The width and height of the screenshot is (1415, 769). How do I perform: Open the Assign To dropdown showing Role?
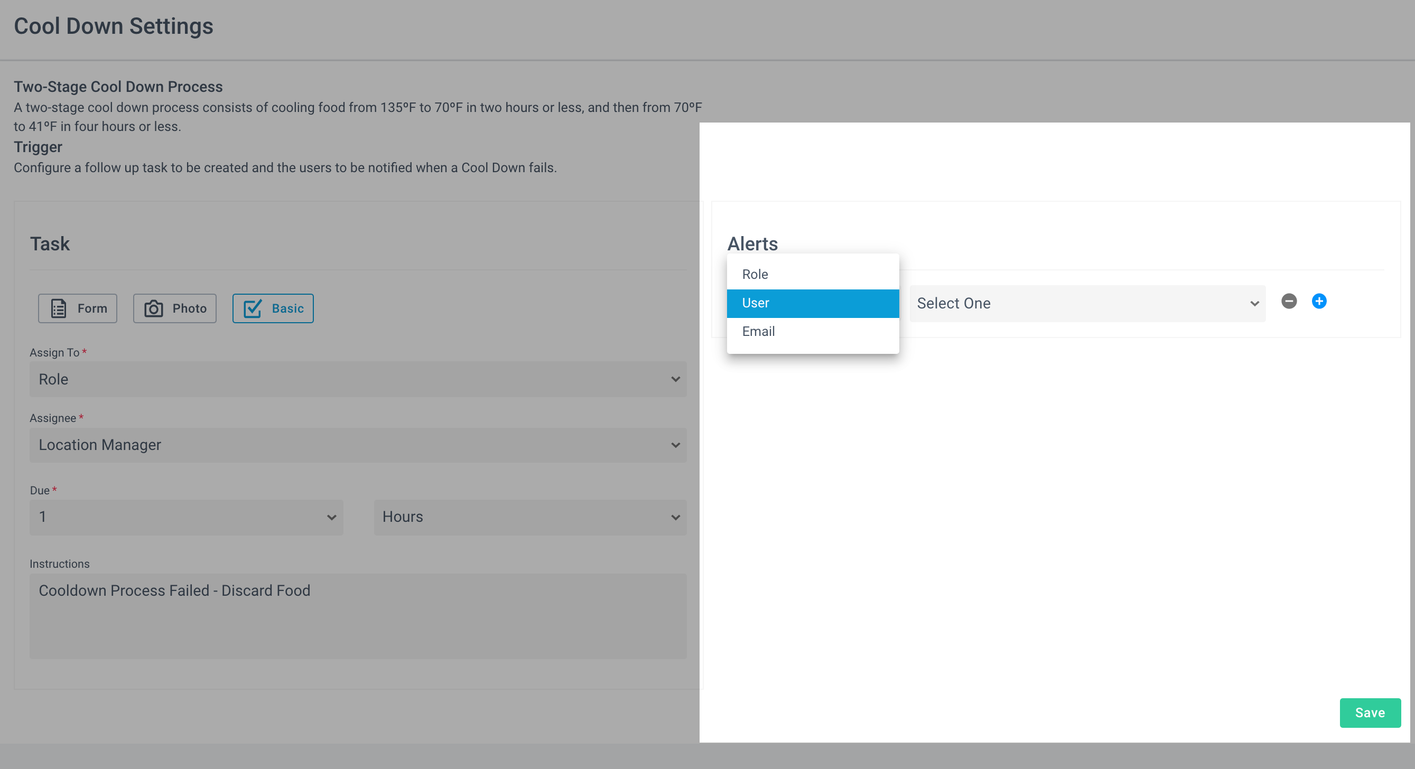tap(358, 379)
